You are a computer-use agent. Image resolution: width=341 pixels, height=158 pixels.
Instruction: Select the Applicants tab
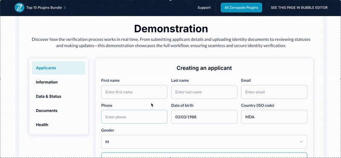(x=58, y=68)
